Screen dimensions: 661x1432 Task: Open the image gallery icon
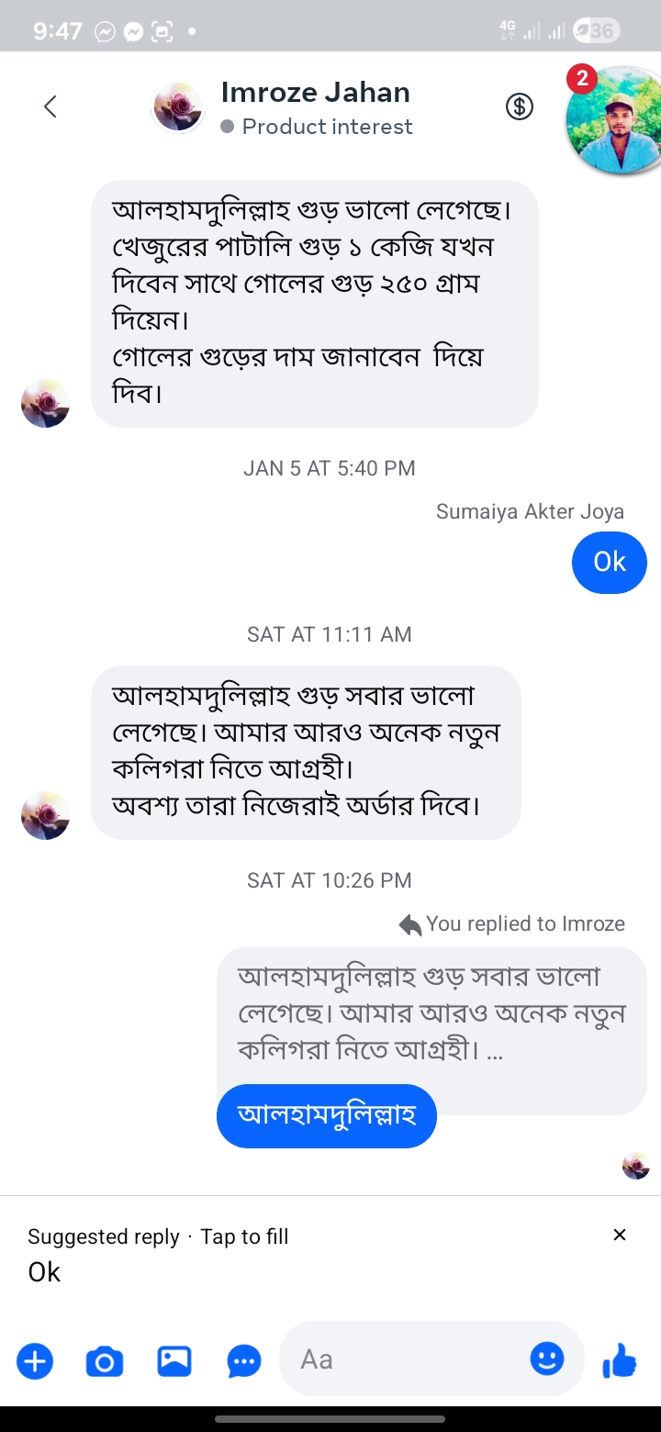point(174,1360)
